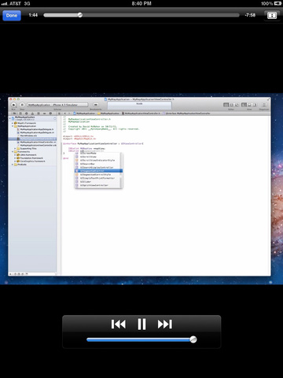This screenshot has height=378, width=283.
Task: Toggle the video fill-screen scaling button
Action: click(272, 16)
